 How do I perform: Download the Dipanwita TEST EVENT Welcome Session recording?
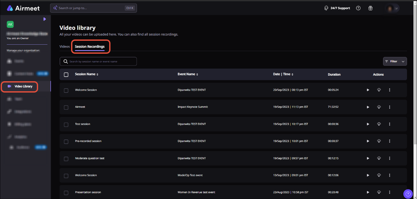[x=379, y=90]
